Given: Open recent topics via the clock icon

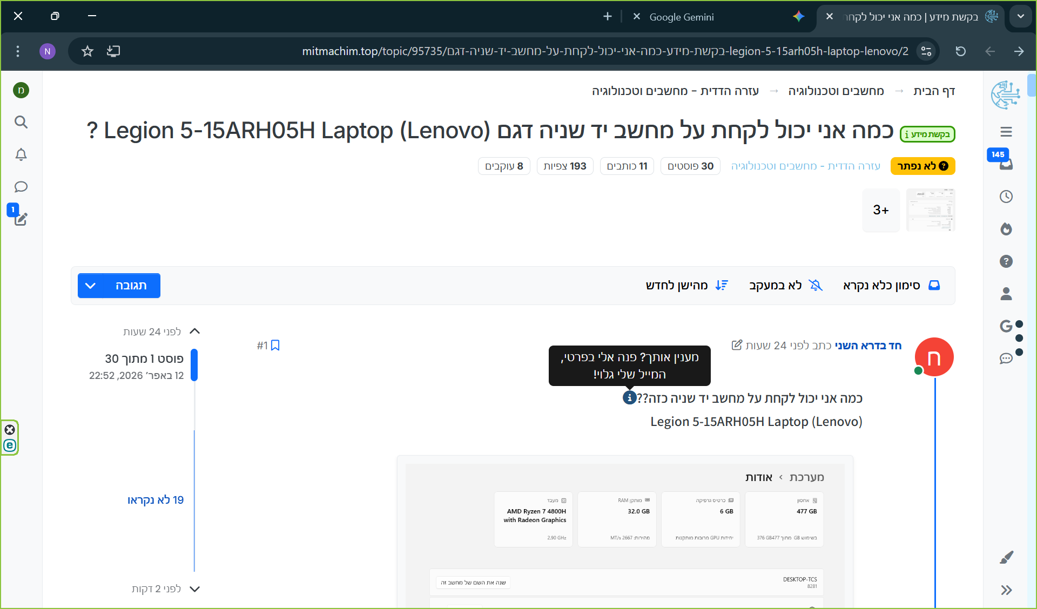Looking at the screenshot, I should tap(1006, 197).
